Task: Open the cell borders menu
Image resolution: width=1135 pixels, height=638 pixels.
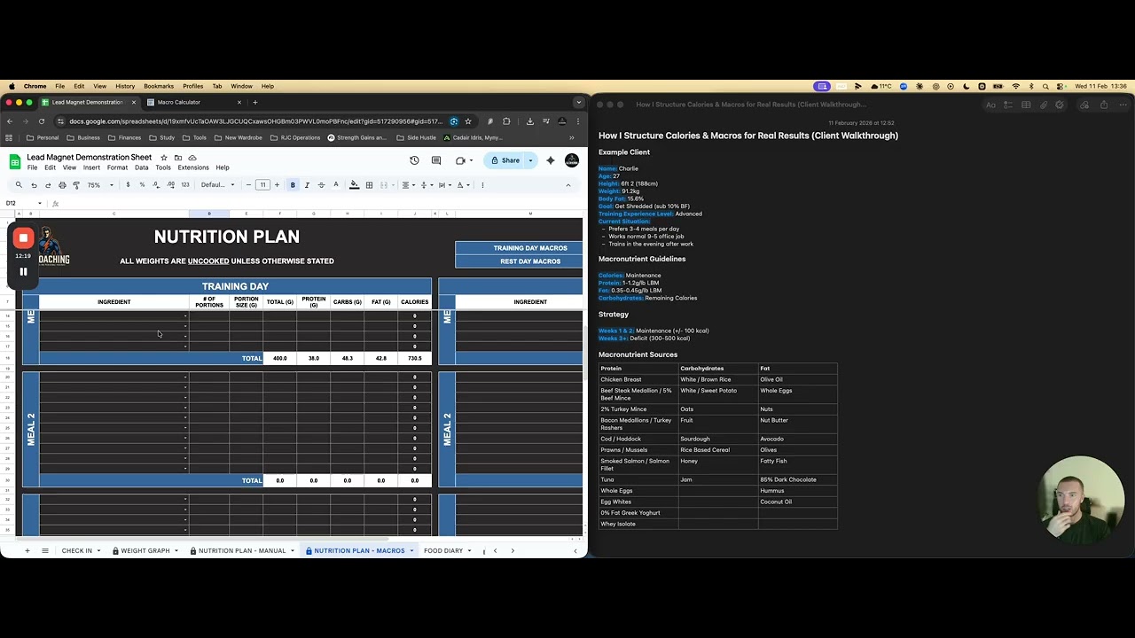Action: tap(369, 185)
